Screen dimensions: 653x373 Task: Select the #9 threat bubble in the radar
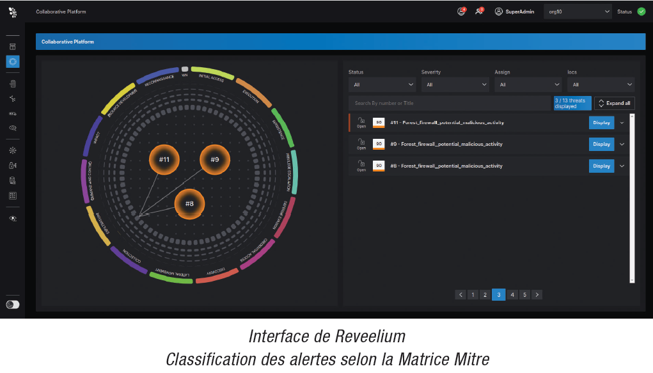coord(215,159)
